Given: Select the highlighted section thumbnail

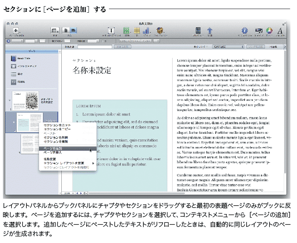Looking at the screenshot, I should pyautogui.click(x=29, y=122).
